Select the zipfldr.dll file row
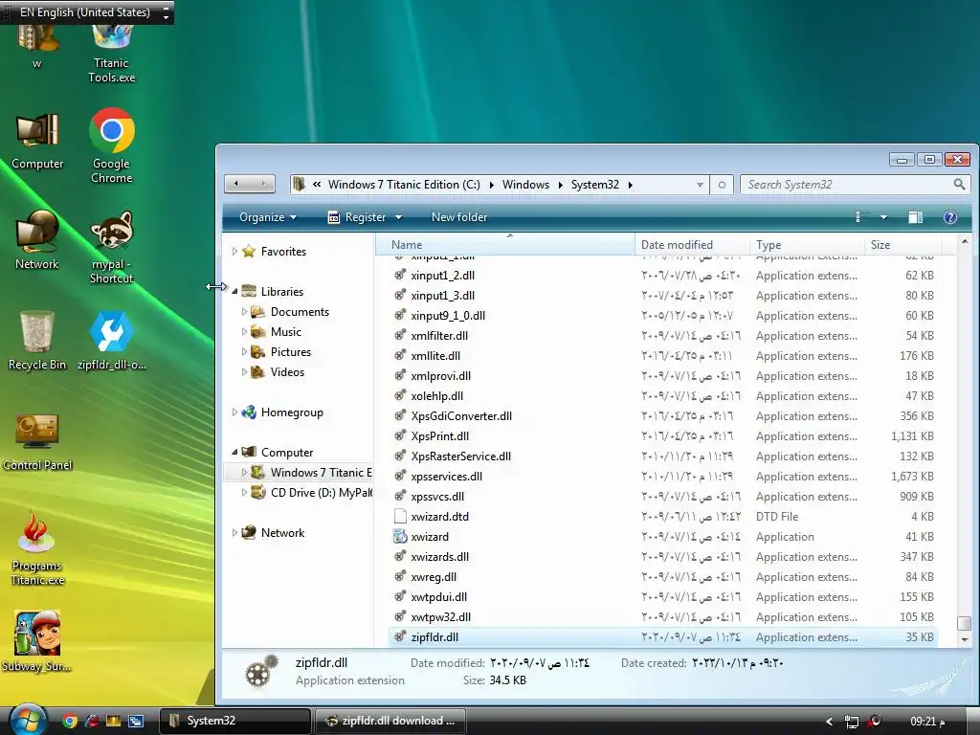This screenshot has width=980, height=735. click(x=663, y=636)
